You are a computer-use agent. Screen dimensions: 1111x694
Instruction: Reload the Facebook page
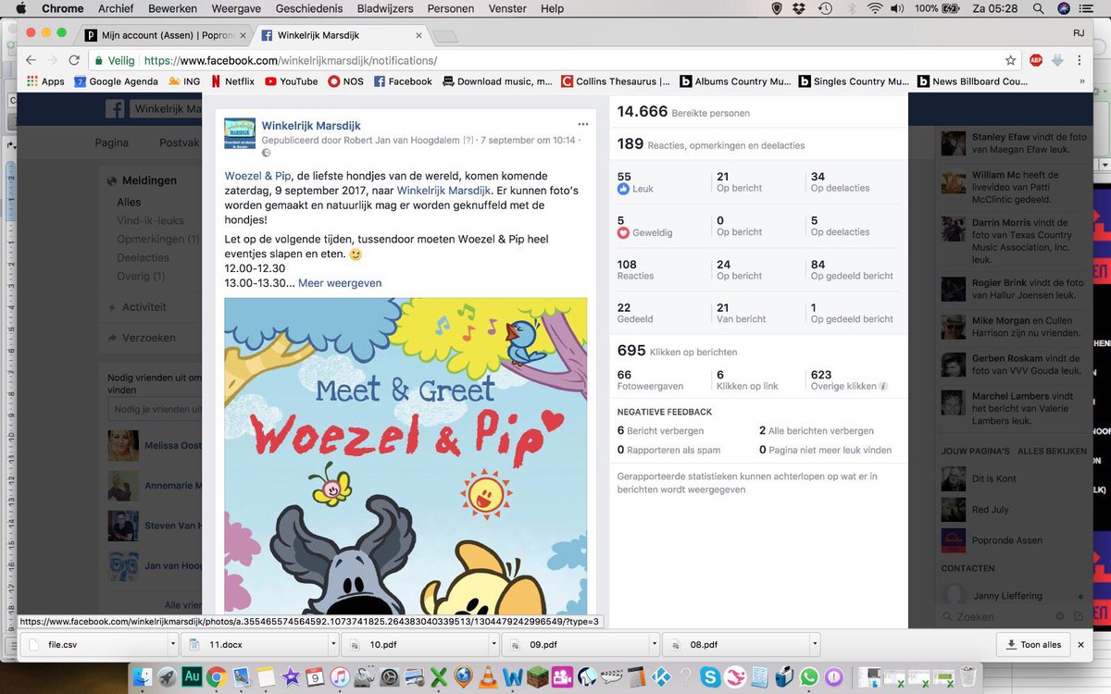pyautogui.click(x=74, y=60)
